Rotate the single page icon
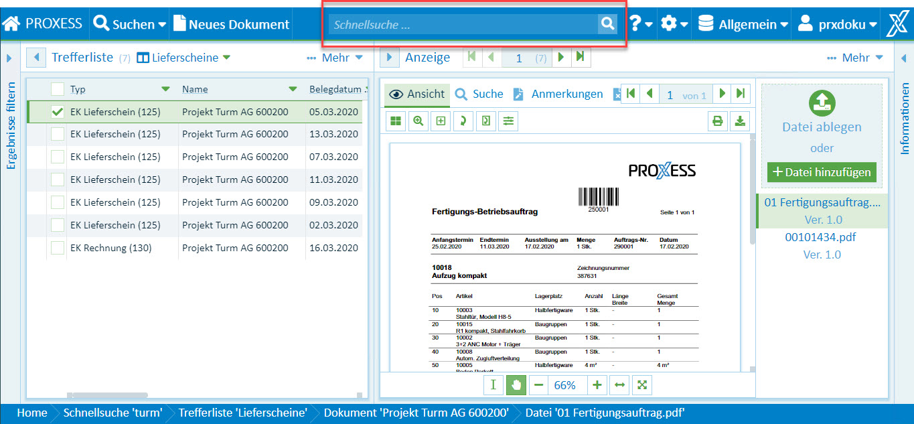Screen dimensions: 914x424 coord(485,121)
